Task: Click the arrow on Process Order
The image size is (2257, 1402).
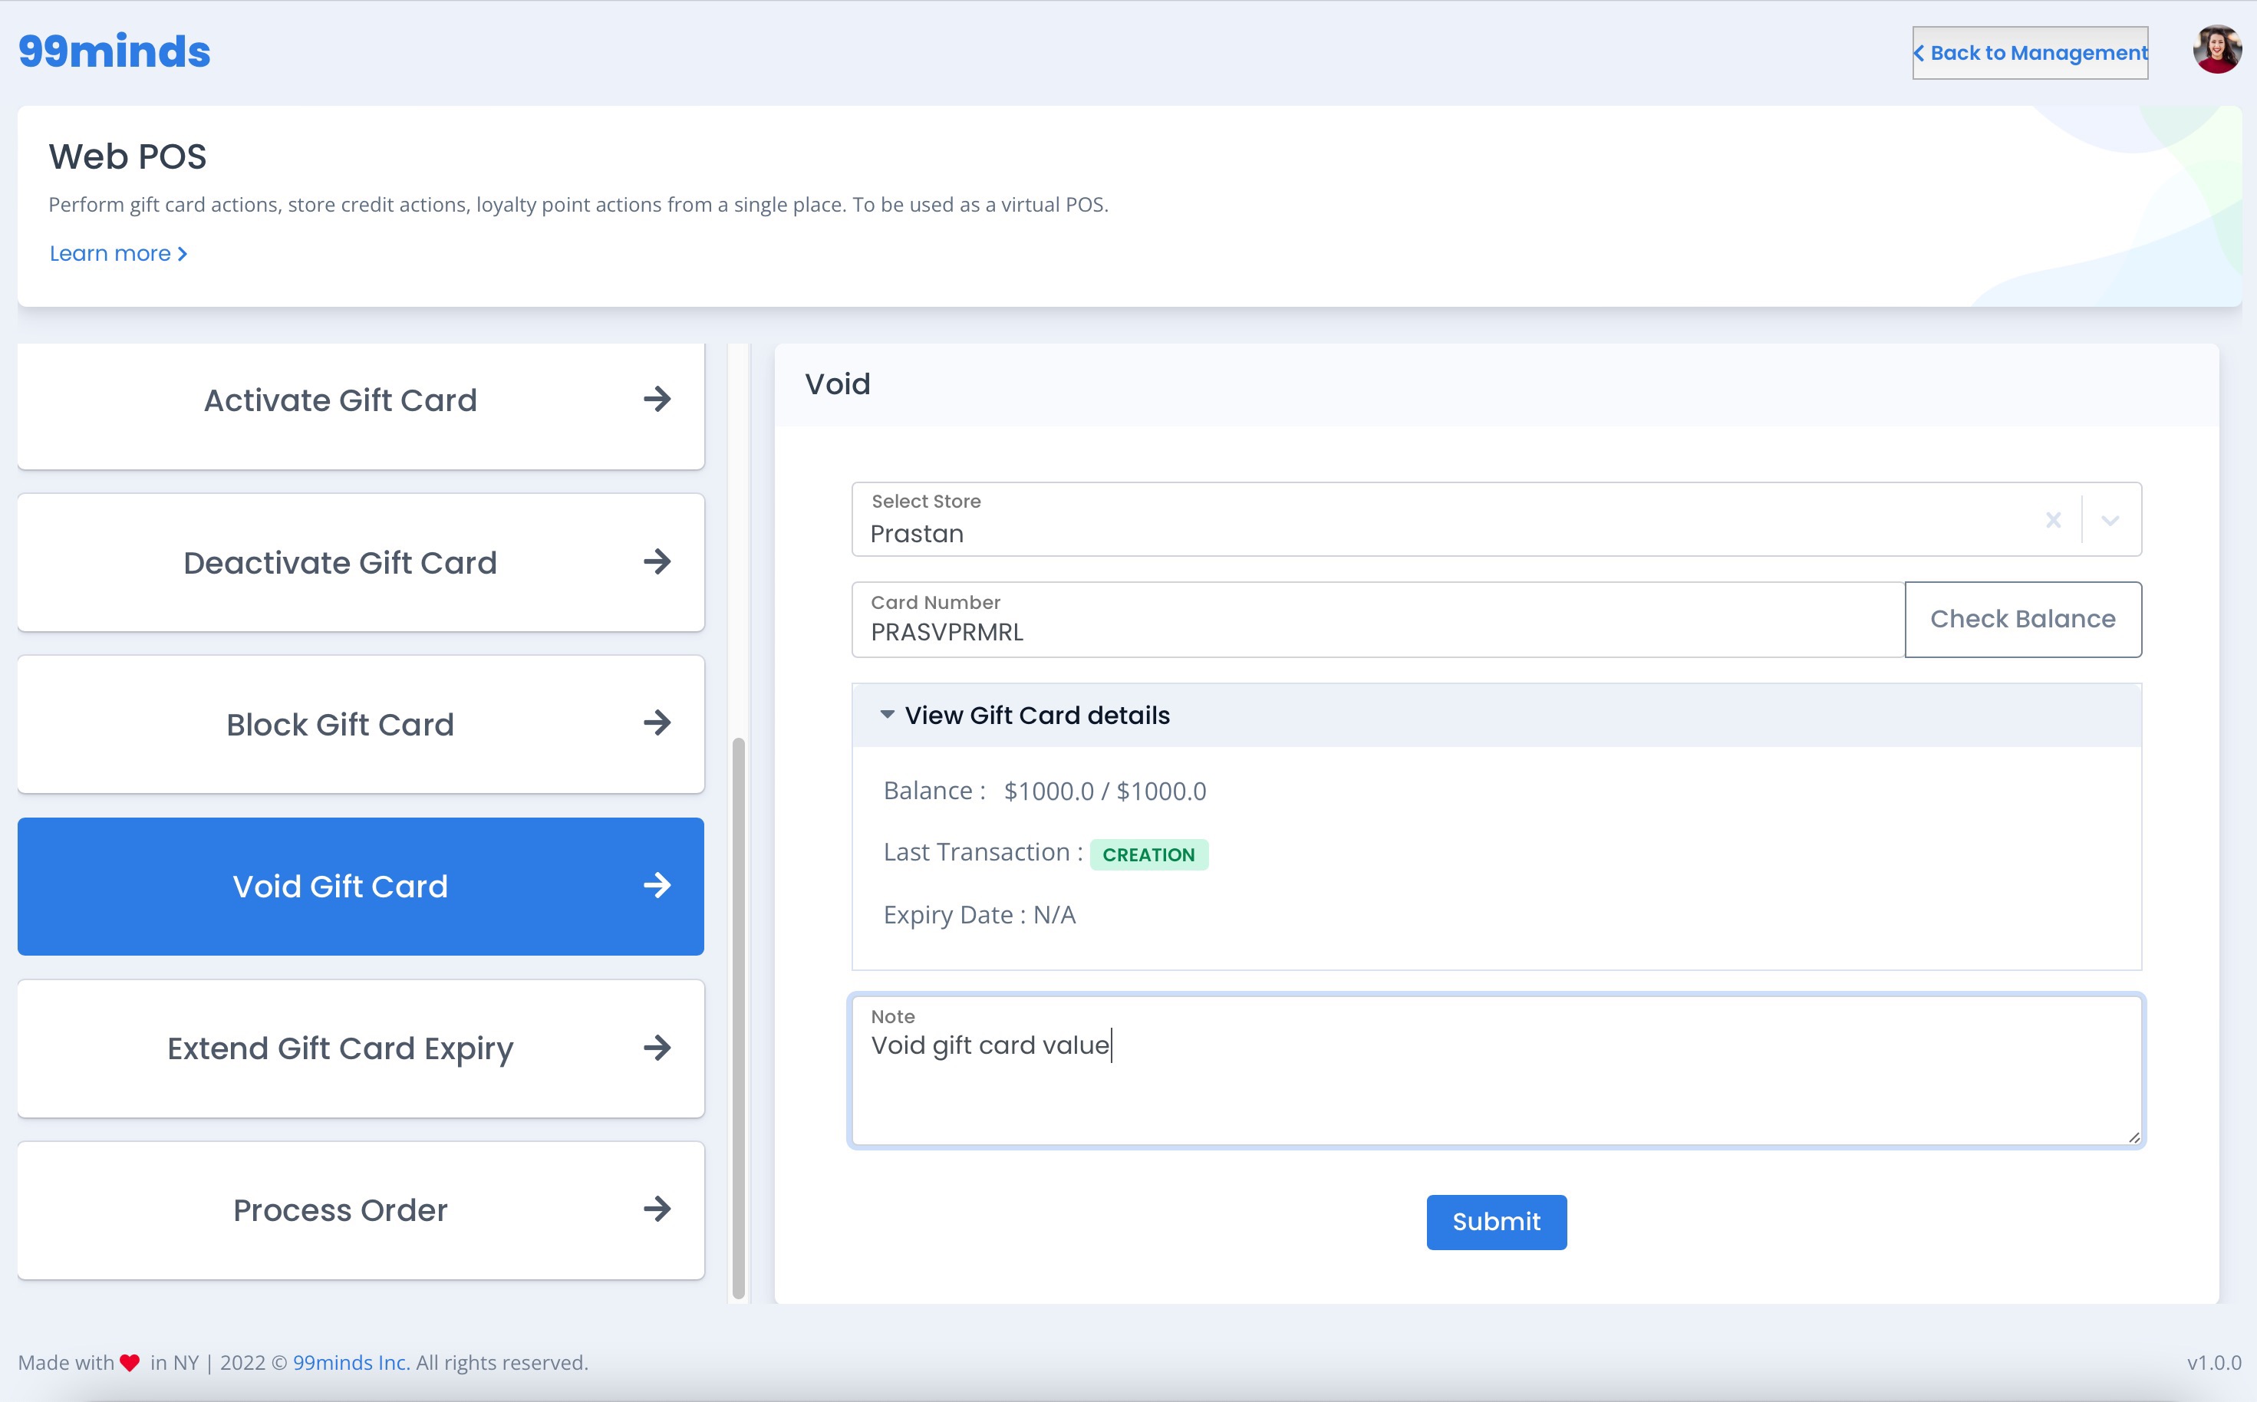Action: 657,1209
